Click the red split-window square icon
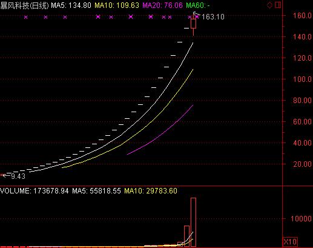 click(278, 5)
